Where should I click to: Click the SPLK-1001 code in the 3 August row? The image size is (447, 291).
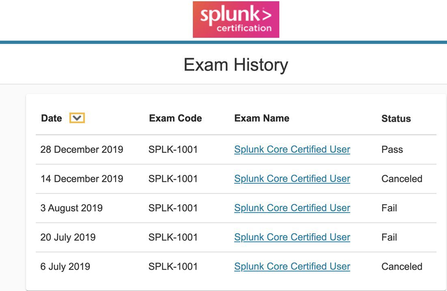[173, 208]
